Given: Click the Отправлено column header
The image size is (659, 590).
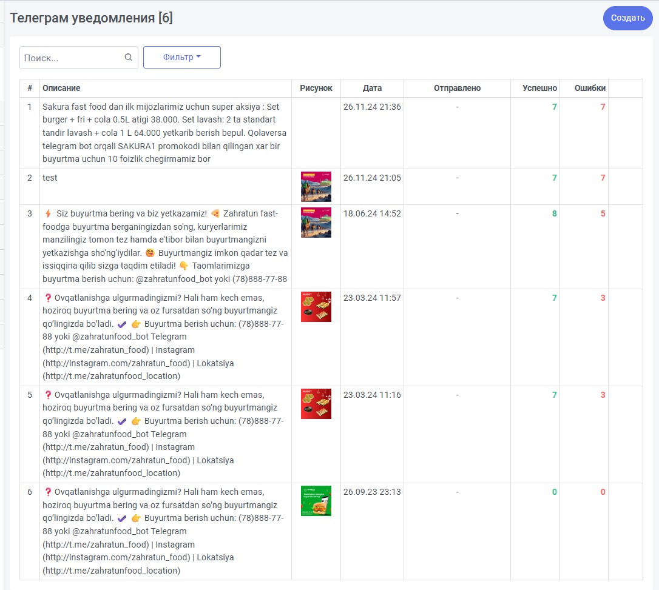Looking at the screenshot, I should tap(458, 88).
